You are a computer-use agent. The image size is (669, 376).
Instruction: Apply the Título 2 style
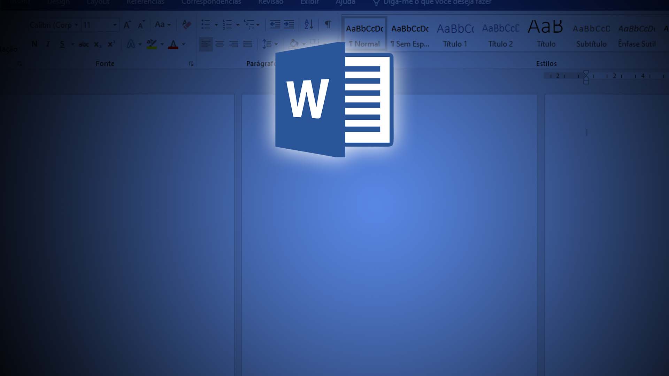500,35
